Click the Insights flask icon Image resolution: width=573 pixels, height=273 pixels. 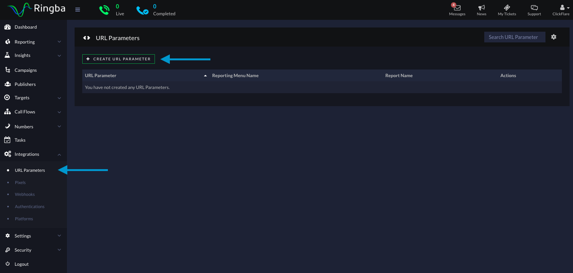(x=7, y=55)
